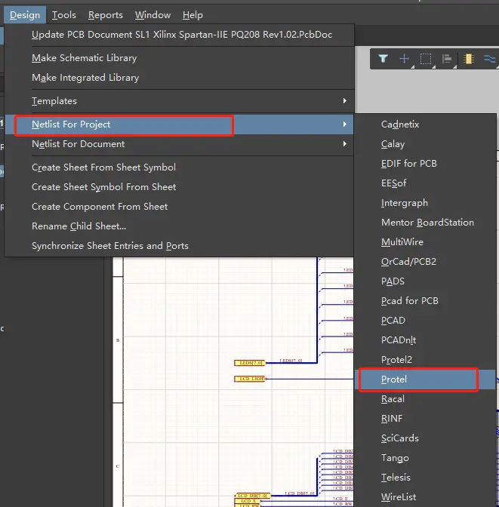Viewport: 499px width, 507px height.
Task: Select Make Schematic Library
Action: click(x=179, y=58)
